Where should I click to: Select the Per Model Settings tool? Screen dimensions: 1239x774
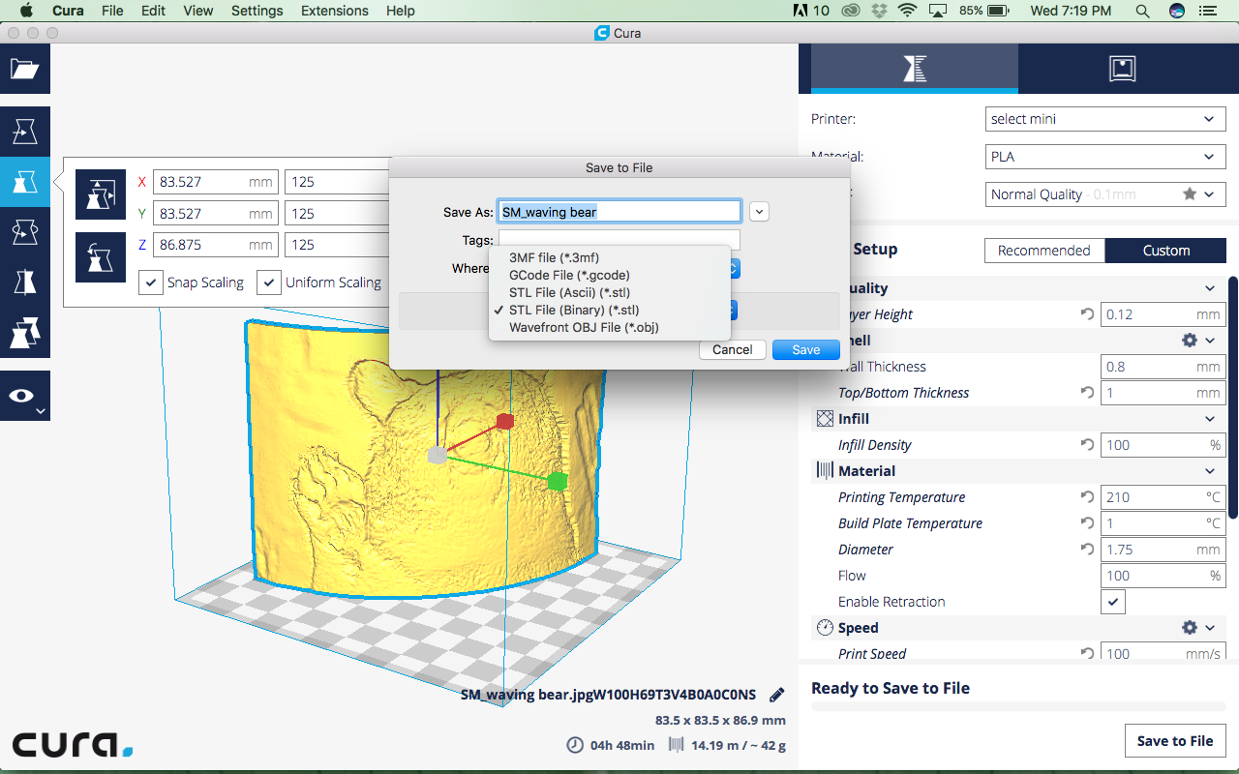24,332
